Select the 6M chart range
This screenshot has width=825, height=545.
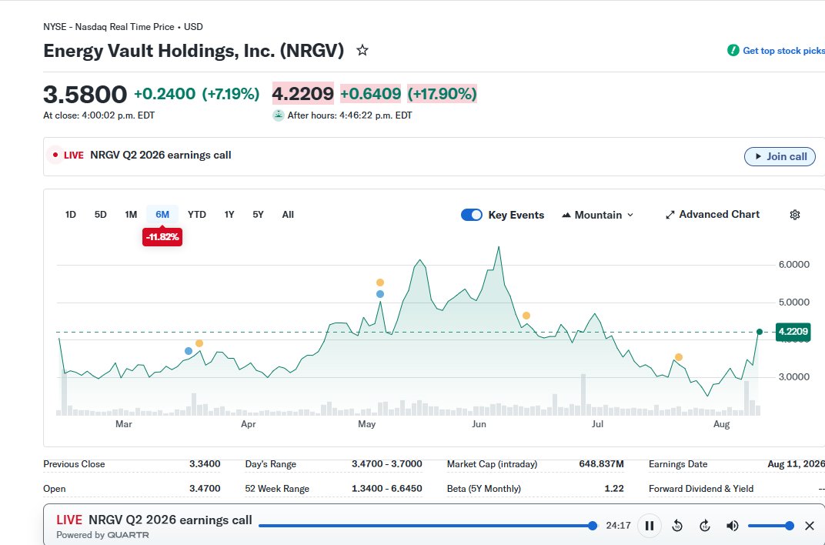pos(162,215)
